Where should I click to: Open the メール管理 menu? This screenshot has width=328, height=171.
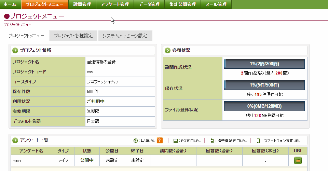pyautogui.click(x=216, y=4)
